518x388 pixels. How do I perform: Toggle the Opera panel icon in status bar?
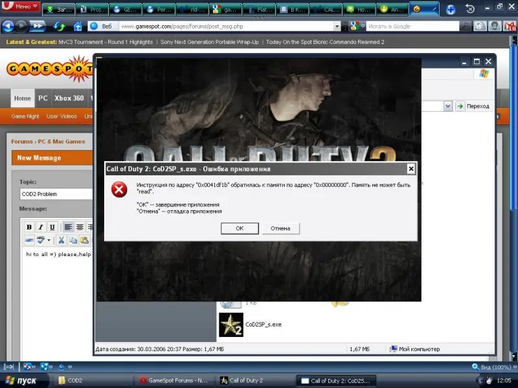click(8, 367)
